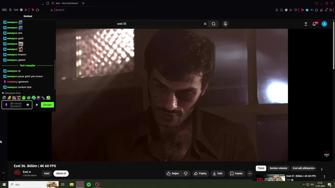Click the red search icon in title bar
This screenshot has height=188, width=335.
pos(316,3)
